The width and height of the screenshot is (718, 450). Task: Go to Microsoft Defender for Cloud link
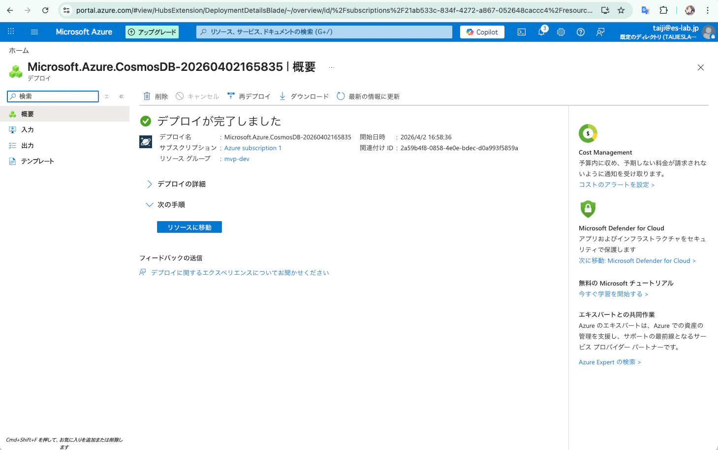tap(637, 261)
